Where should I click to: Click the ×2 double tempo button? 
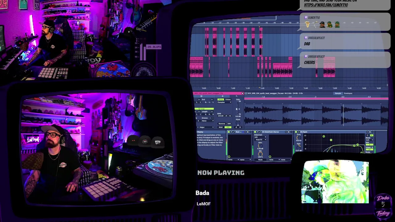coord(230,116)
